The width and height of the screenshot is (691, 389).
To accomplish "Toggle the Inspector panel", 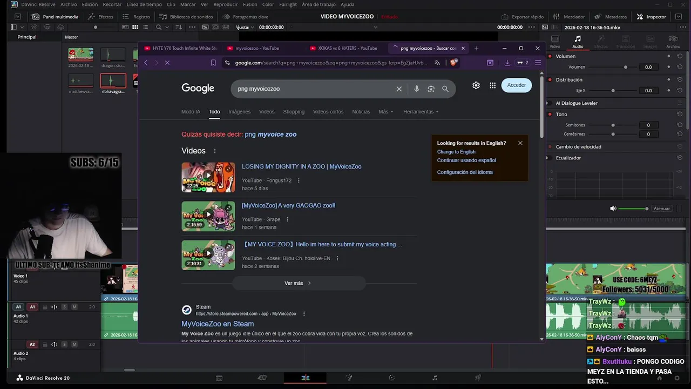I will (x=652, y=17).
